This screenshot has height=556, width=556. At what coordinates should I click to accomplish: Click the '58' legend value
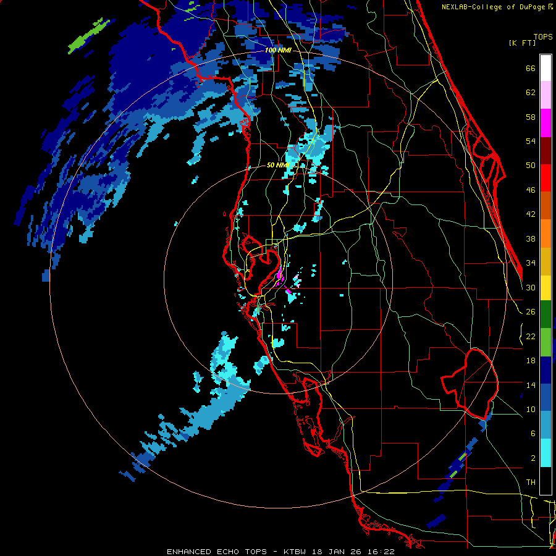coord(531,117)
